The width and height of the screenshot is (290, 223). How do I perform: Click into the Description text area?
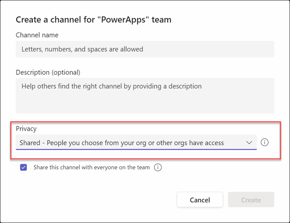(145, 95)
